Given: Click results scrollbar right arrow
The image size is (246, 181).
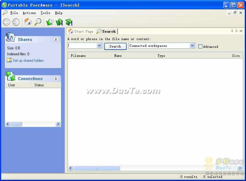Looking at the screenshot, I should tap(240, 168).
